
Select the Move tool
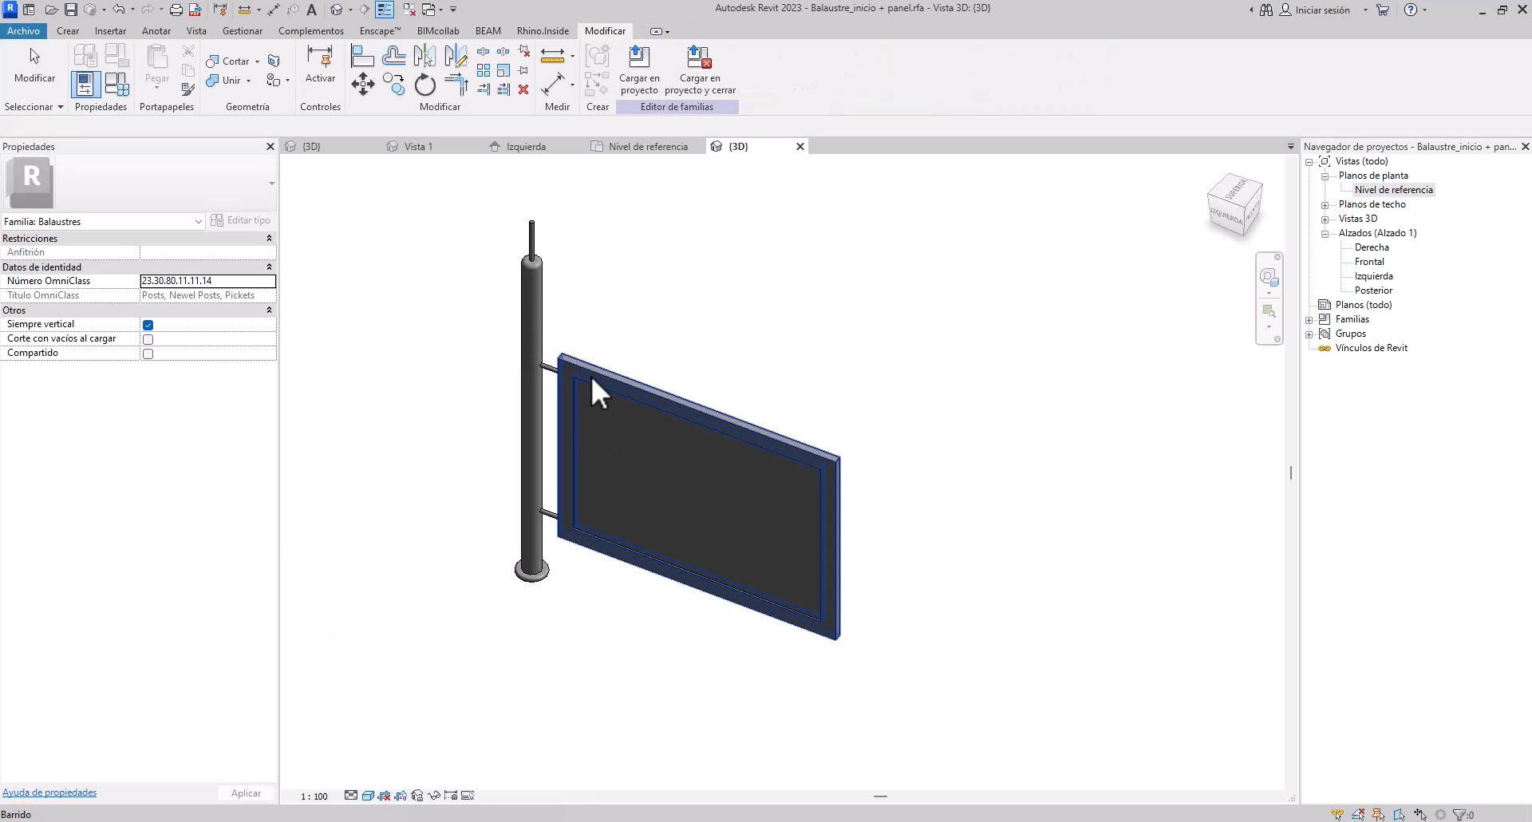point(362,84)
